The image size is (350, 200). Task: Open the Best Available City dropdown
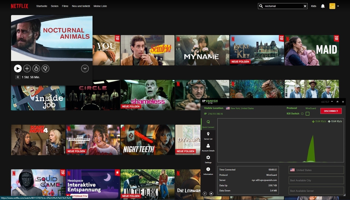click(x=316, y=180)
